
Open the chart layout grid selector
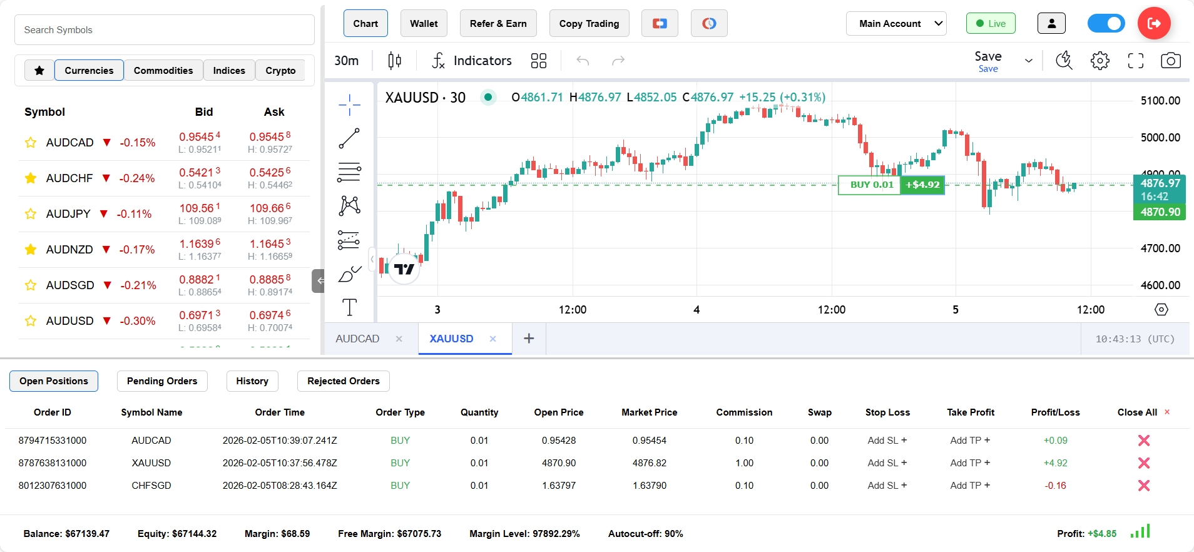click(538, 61)
